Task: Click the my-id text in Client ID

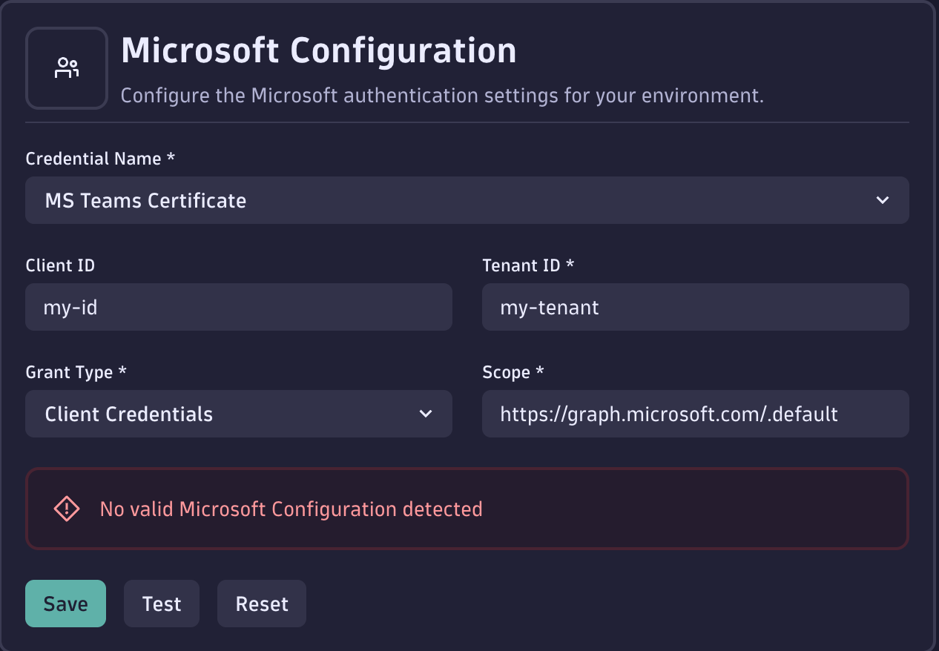Action: tap(70, 307)
